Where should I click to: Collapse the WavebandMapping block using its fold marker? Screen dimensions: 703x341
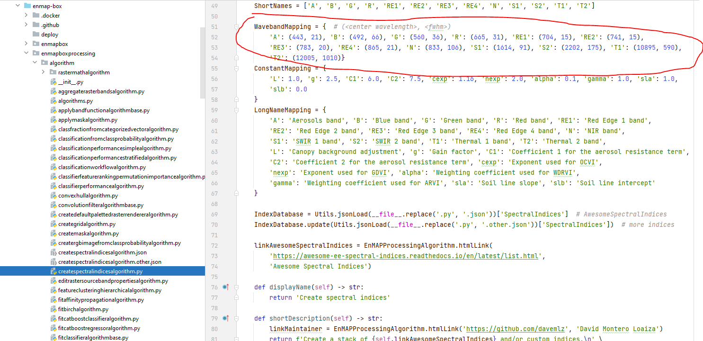[236, 27]
